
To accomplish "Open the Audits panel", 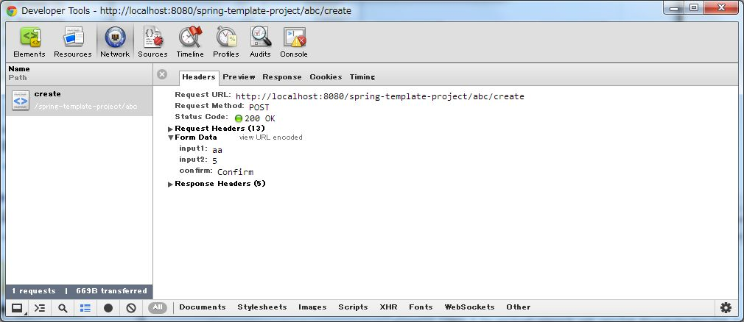I will click(x=260, y=42).
